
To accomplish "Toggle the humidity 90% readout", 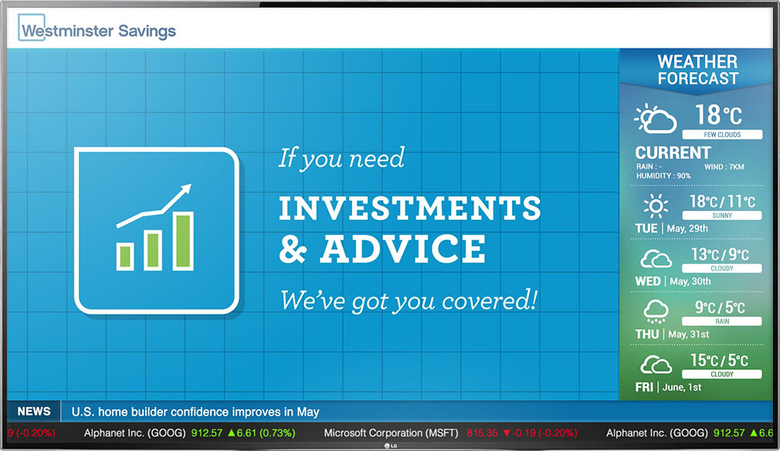I will click(663, 176).
